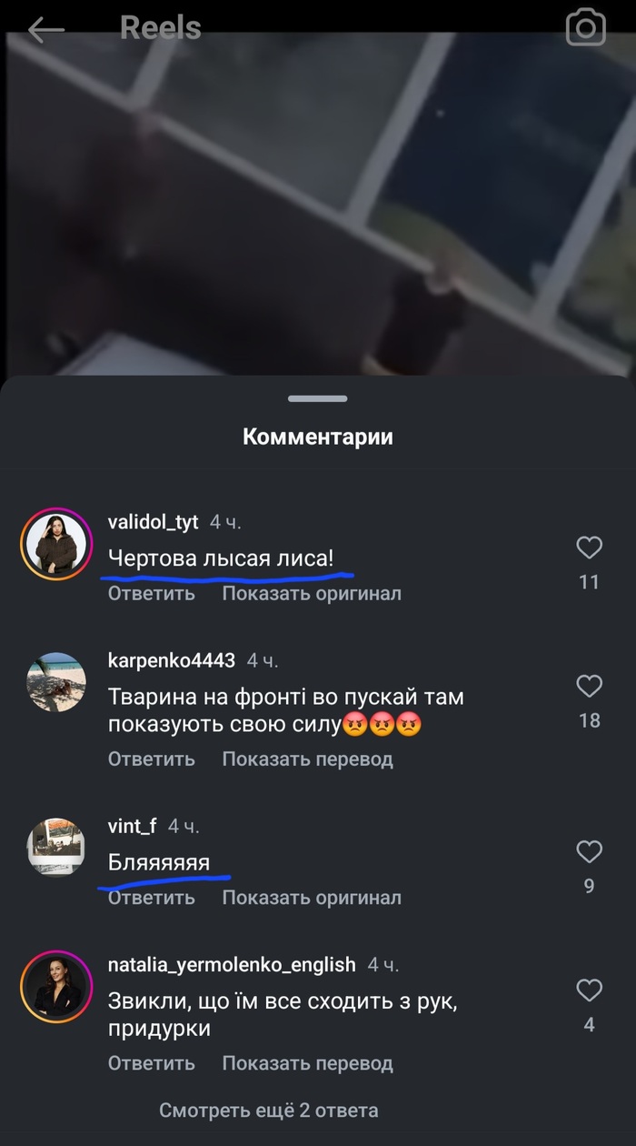Like validol_tyt's comment with the heart
Screen dimensions: 636x1146
pyautogui.click(x=590, y=547)
